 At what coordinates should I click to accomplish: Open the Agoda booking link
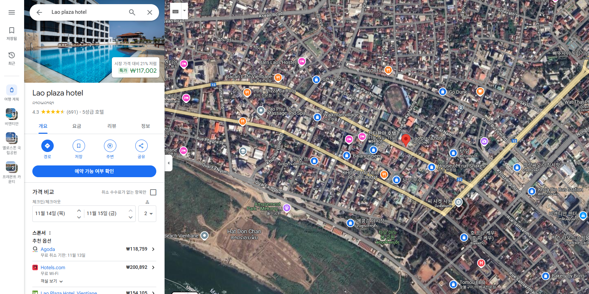tap(48, 249)
